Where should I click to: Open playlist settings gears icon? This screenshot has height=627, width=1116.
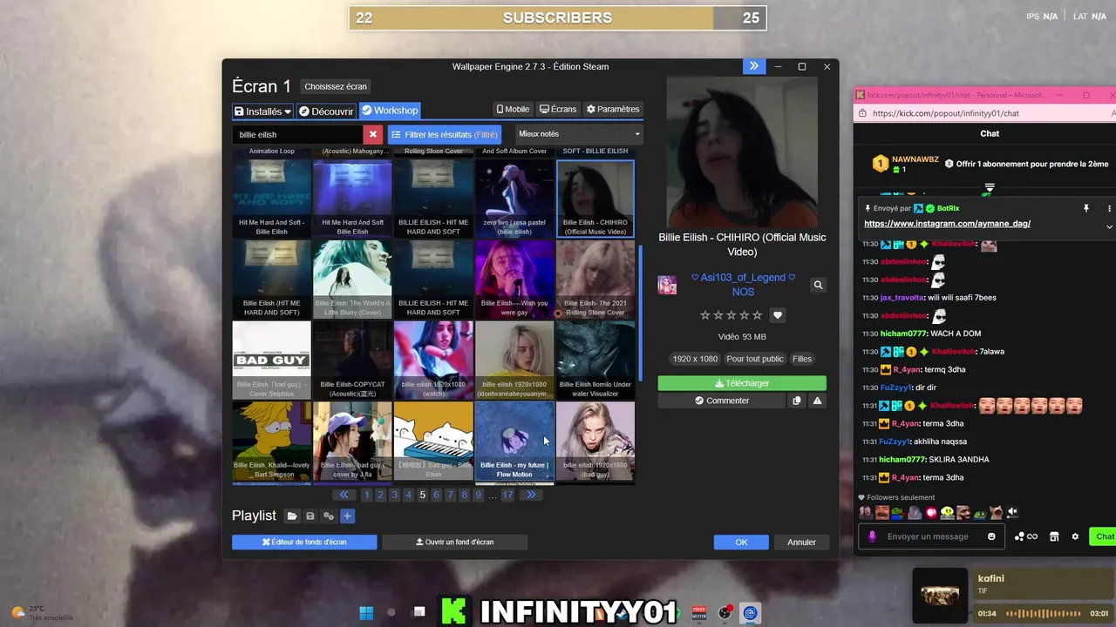tap(329, 516)
